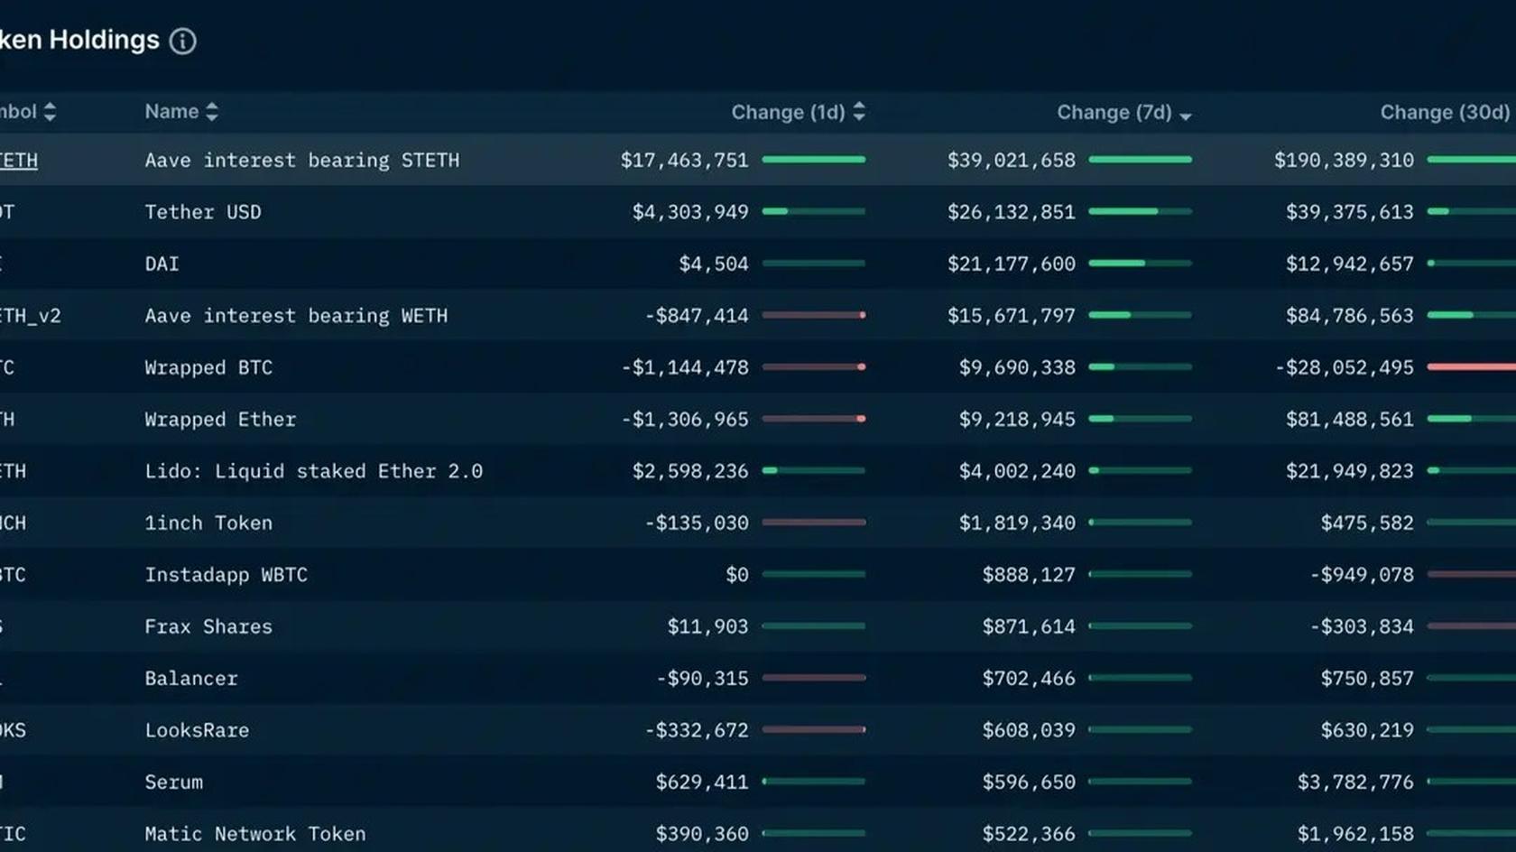The width and height of the screenshot is (1516, 852).
Task: Open the underlined STETH symbol link
Action: pos(18,161)
